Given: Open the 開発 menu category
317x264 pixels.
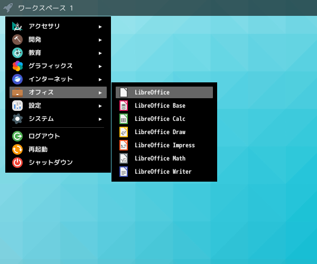Looking at the screenshot, I should tap(58, 40).
